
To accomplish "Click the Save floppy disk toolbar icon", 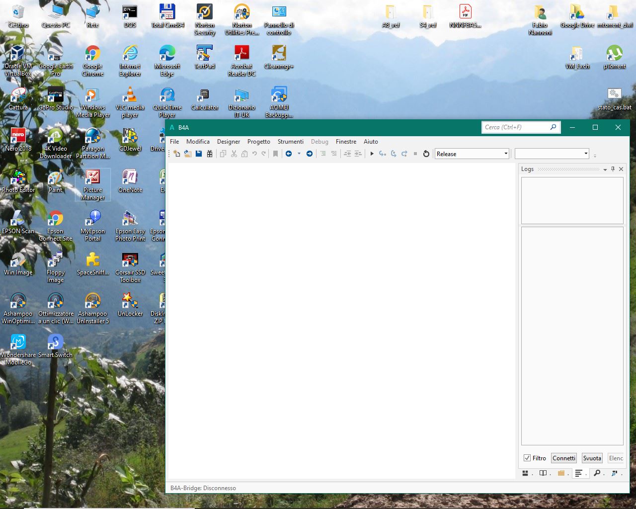I will tap(199, 154).
